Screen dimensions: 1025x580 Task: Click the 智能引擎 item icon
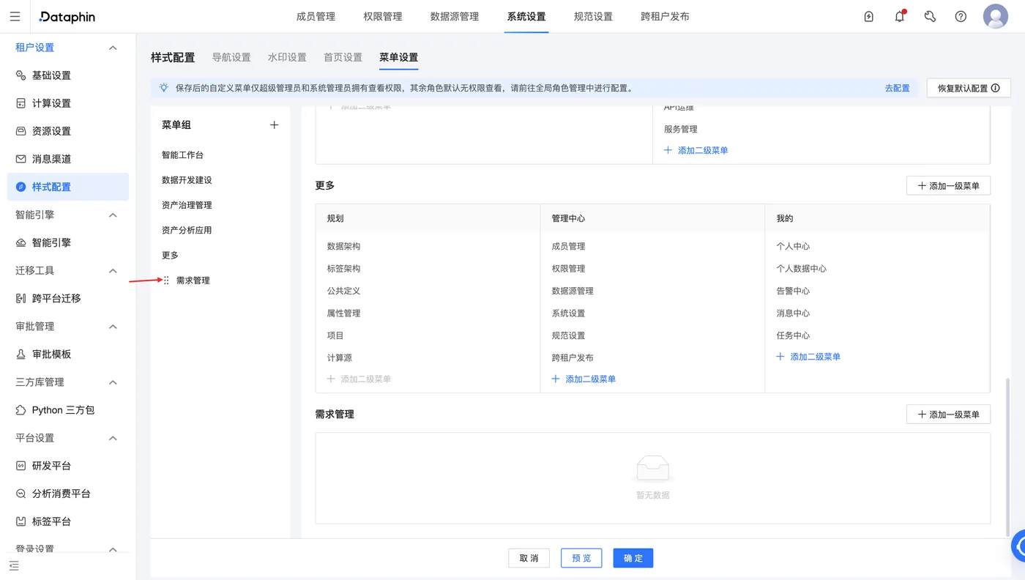click(21, 242)
